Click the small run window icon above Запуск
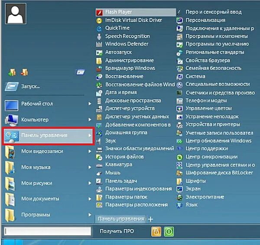The height and width of the screenshot is (245, 260). [x=81, y=72]
